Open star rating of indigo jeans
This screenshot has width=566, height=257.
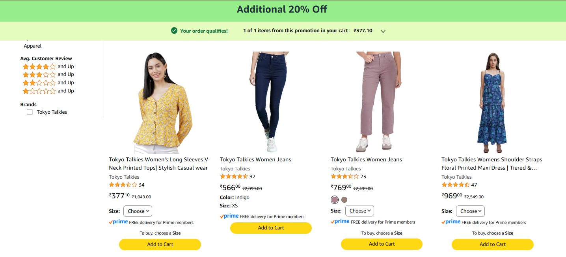tap(234, 177)
